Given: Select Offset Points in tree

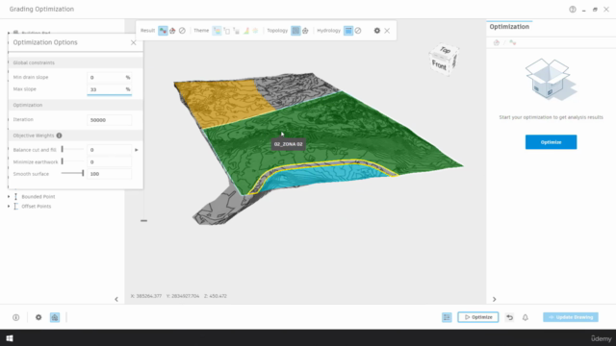Looking at the screenshot, I should click(37, 207).
